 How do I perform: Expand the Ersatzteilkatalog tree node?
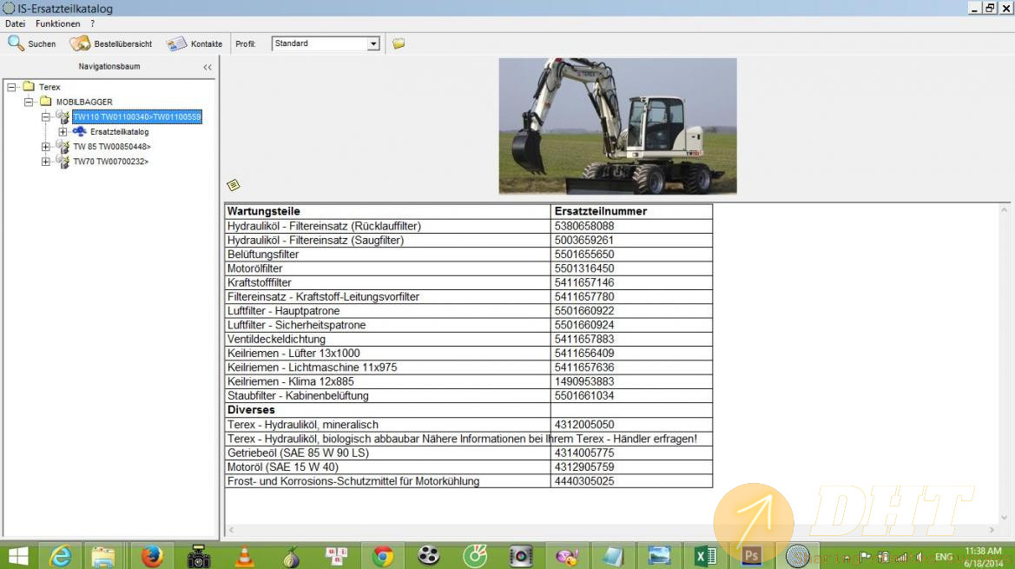[63, 131]
